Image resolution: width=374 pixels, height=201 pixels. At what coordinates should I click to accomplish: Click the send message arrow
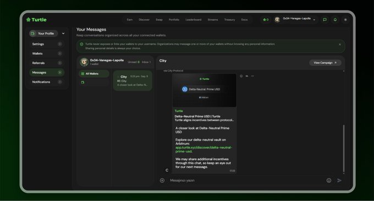(339, 180)
